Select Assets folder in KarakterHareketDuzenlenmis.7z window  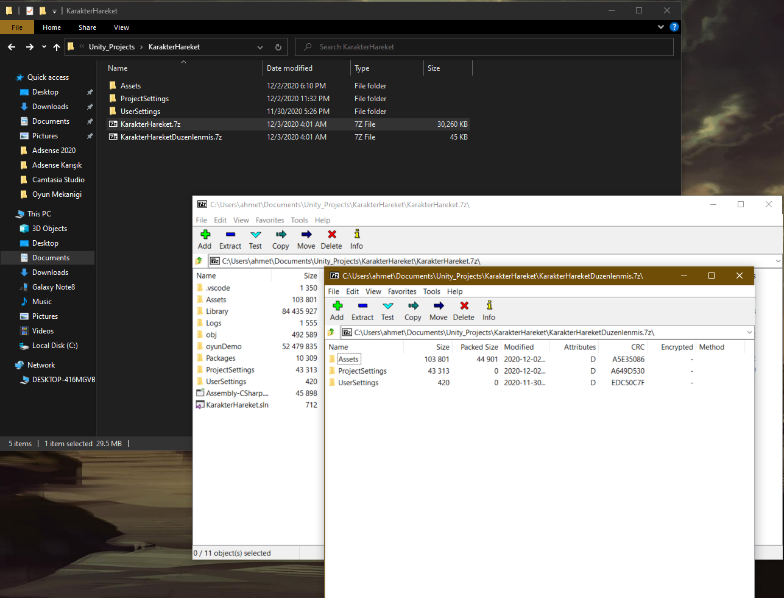pos(348,359)
